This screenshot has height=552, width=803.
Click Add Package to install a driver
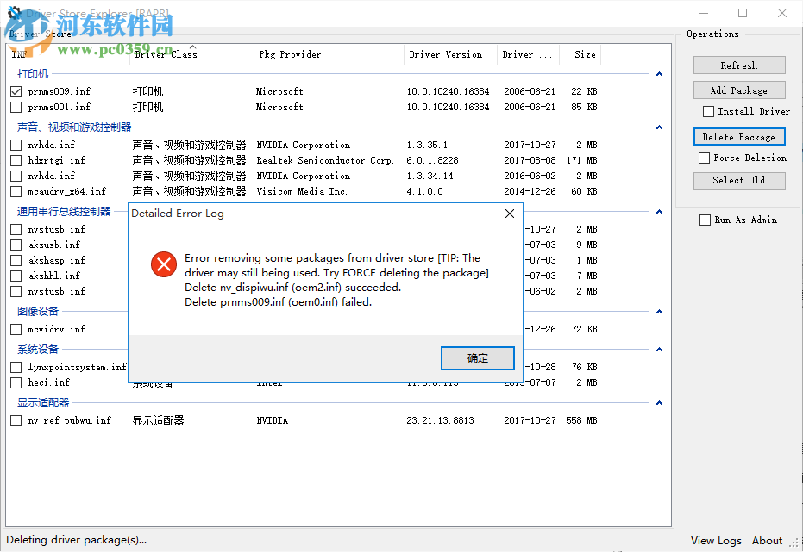pyautogui.click(x=739, y=90)
